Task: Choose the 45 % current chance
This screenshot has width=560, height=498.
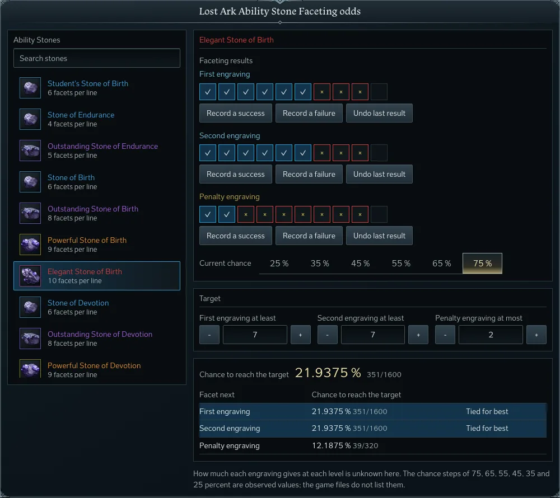Action: (360, 264)
